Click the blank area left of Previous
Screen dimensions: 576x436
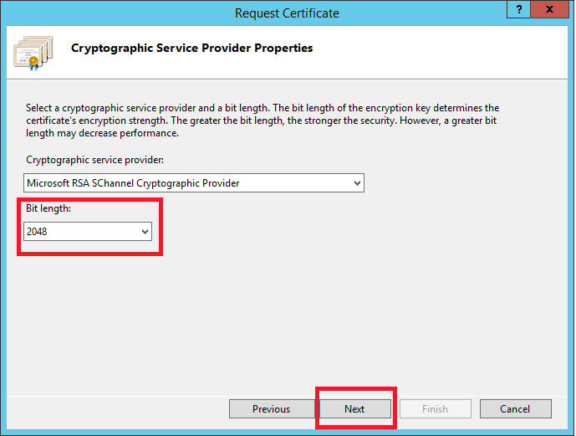[x=117, y=409]
